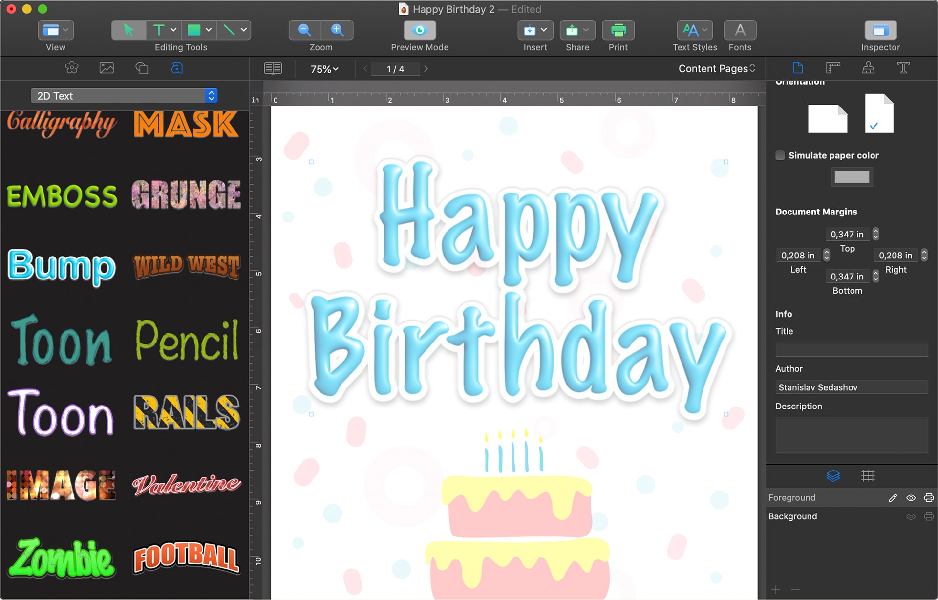
Task: Print the document
Action: pos(618,30)
